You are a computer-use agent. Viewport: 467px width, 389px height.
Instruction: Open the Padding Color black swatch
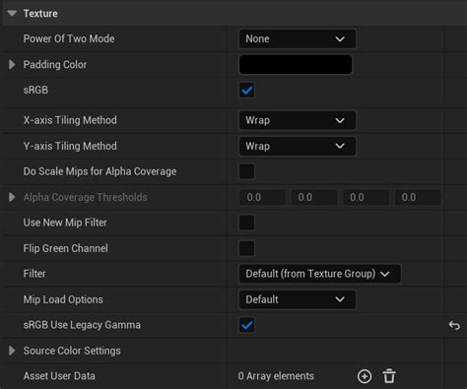(296, 64)
